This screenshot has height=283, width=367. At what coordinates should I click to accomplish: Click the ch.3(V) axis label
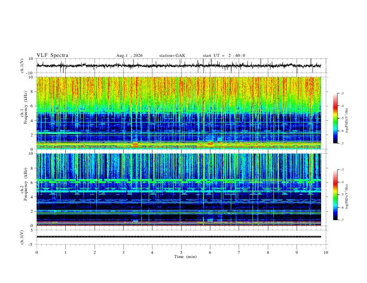tap(22, 237)
